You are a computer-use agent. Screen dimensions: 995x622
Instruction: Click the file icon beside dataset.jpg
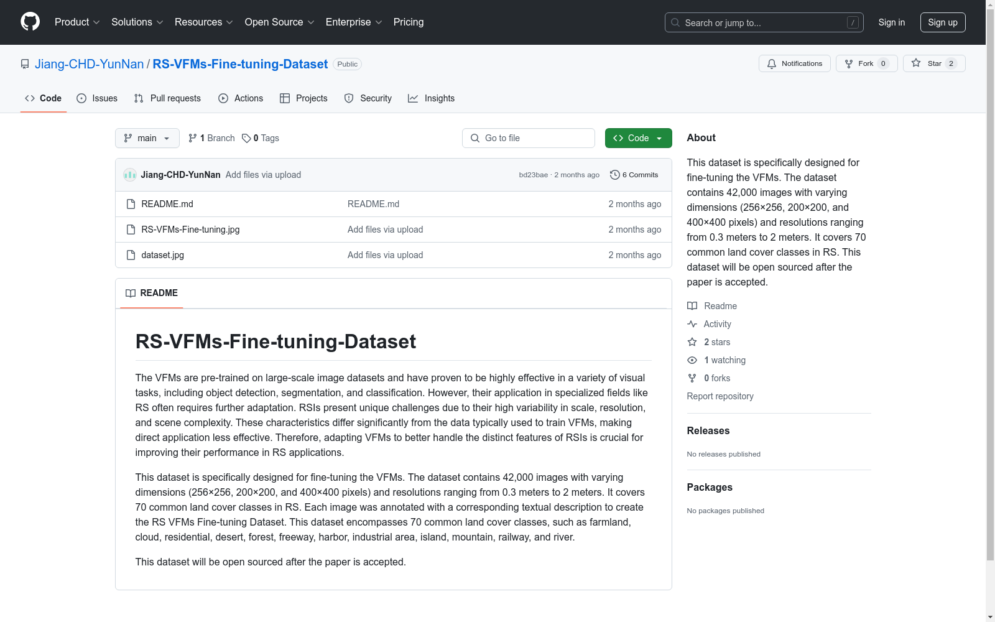tap(131, 255)
